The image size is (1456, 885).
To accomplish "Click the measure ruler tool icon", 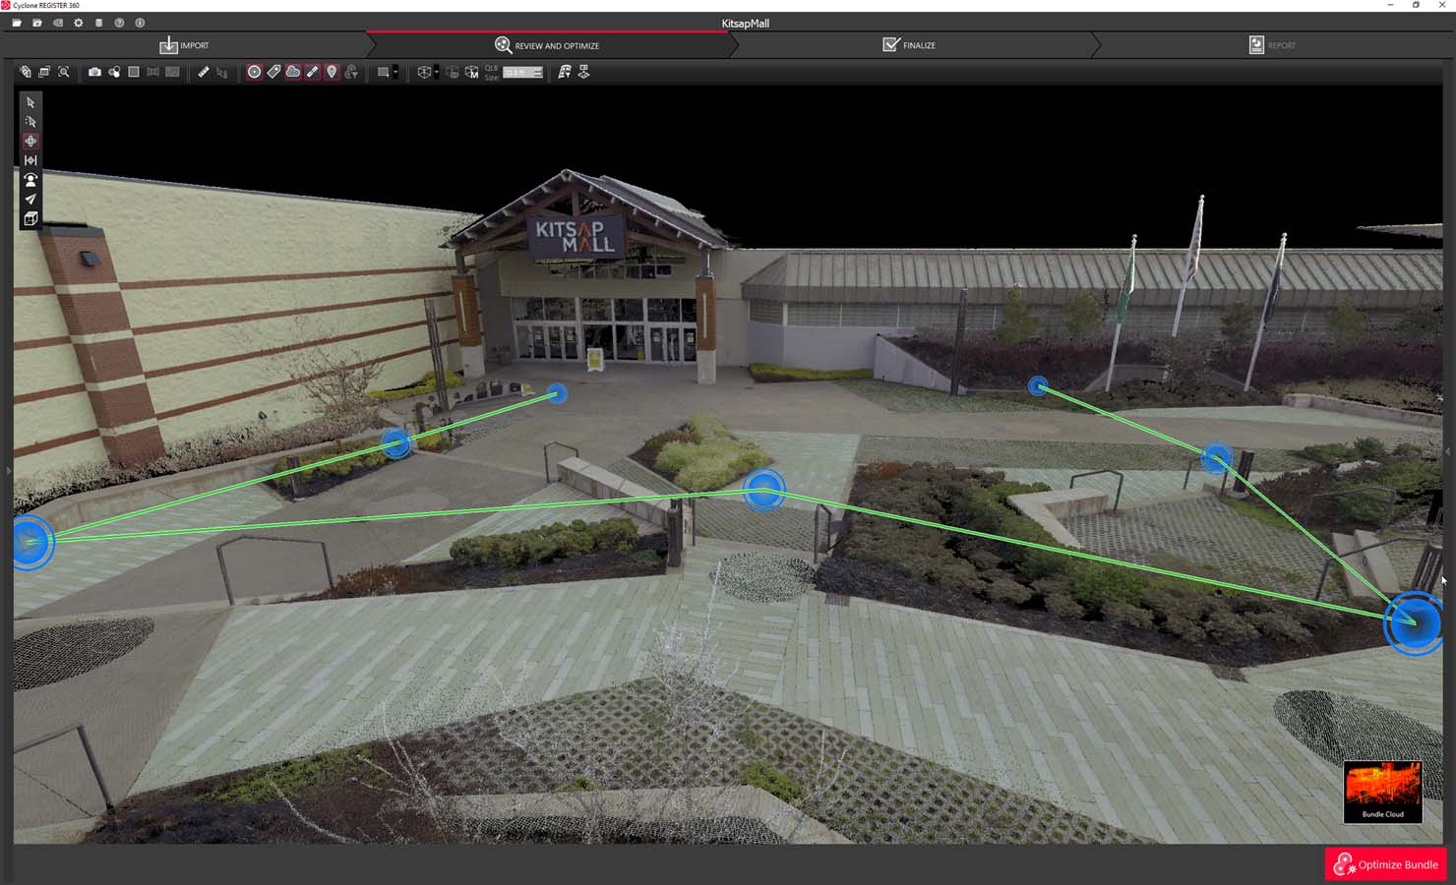I will pyautogui.click(x=204, y=72).
